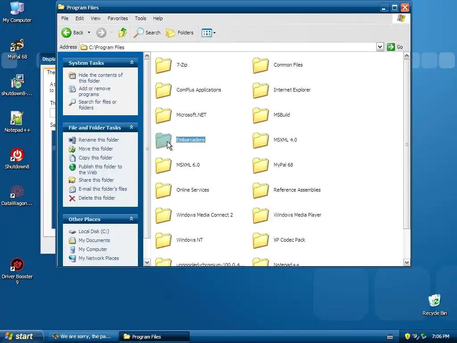
Task: Click the file list scroll up arrow
Action: pyautogui.click(x=407, y=56)
